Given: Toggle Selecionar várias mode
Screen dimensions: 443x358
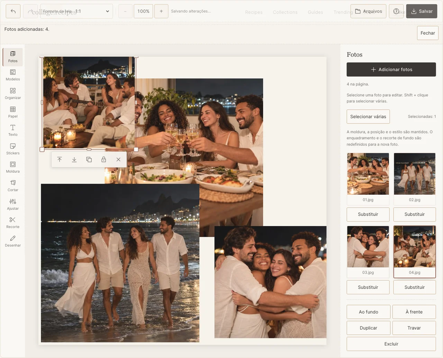Looking at the screenshot, I should click(368, 117).
